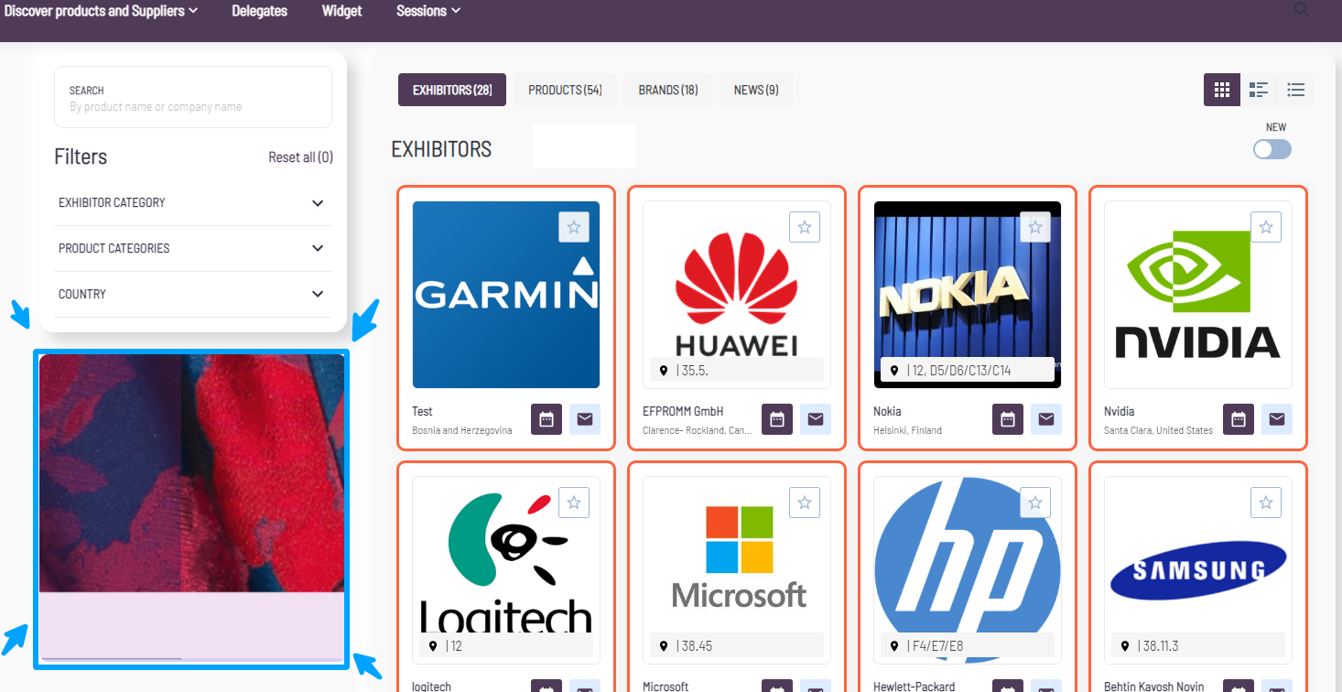Expand the Exhibitor Category filter
1342x692 pixels.
click(x=192, y=202)
